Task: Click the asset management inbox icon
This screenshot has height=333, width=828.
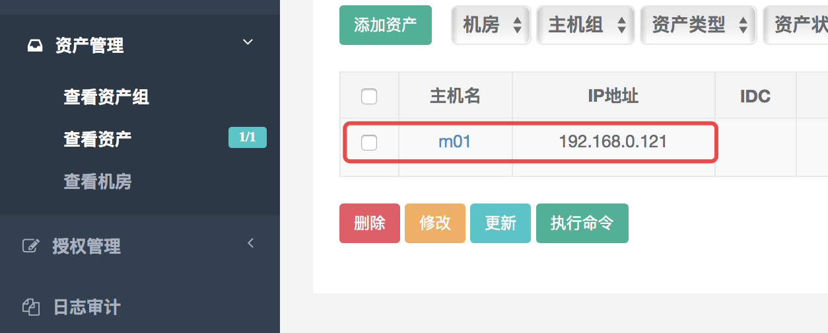Action: click(34, 46)
